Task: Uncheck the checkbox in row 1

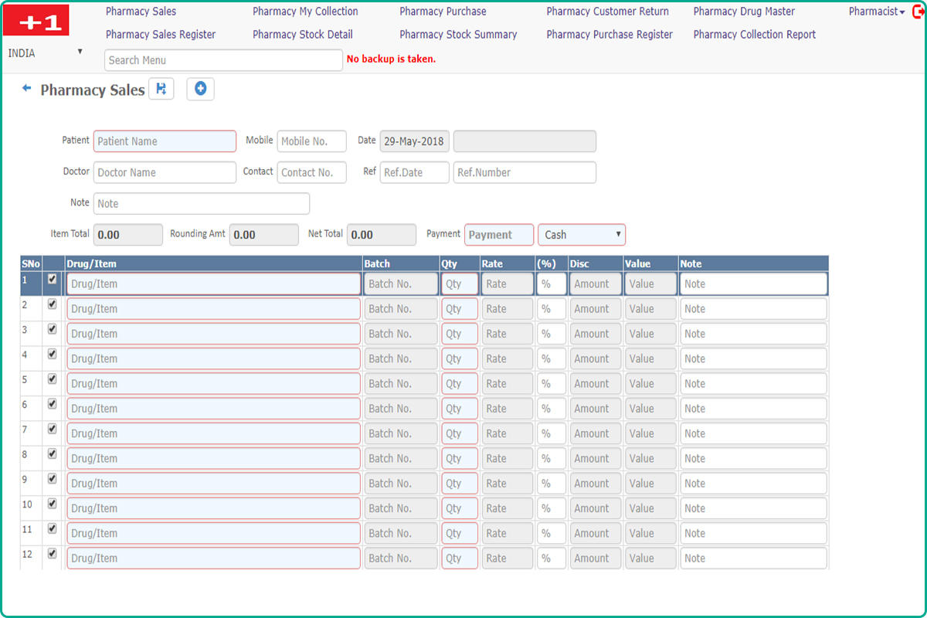Action: point(53,280)
